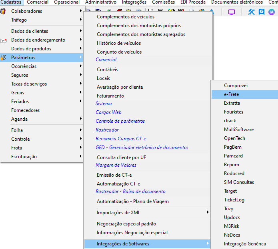278x249 pixels.
Task: Select Emissão de CT-e
Action: [114, 175]
